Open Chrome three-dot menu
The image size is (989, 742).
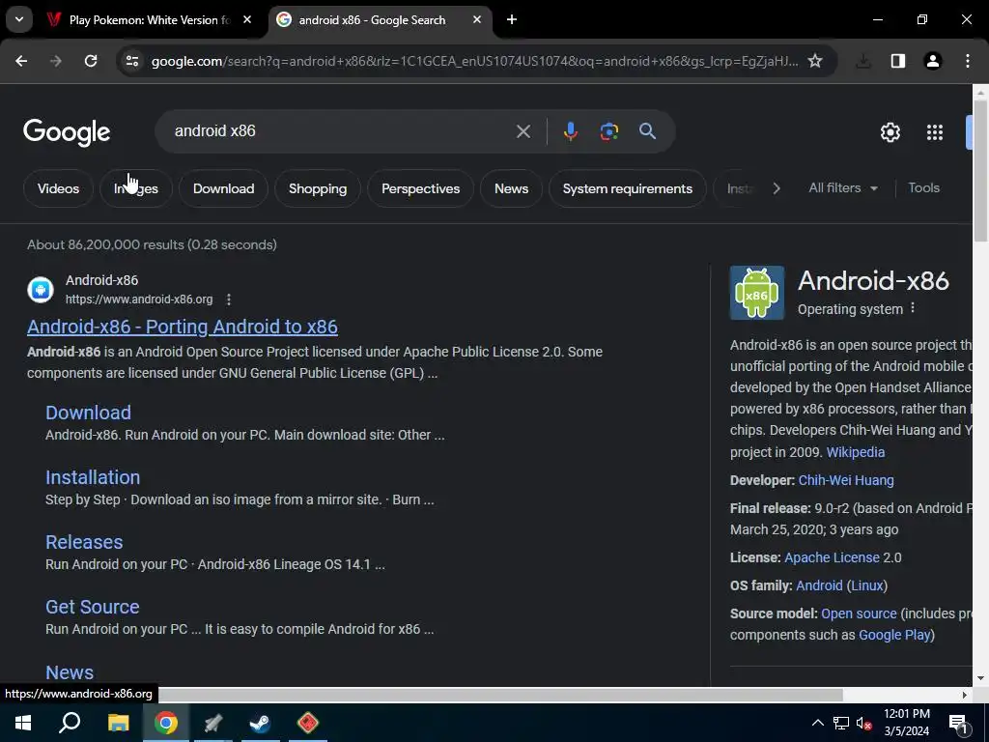[x=968, y=61]
